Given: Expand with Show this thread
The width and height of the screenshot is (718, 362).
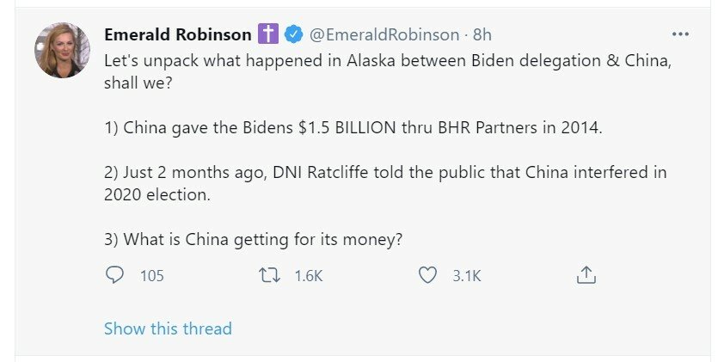Looking at the screenshot, I should pos(168,328).
